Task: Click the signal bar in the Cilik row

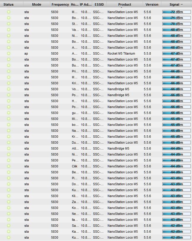Action: [x=177, y=166]
